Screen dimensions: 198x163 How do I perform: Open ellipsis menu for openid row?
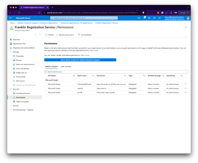pos(186,88)
